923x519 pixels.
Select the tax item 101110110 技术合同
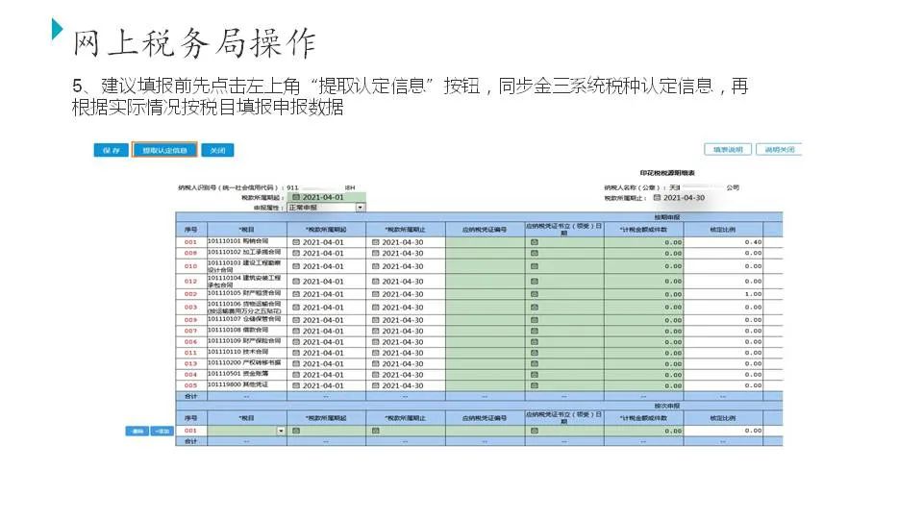tap(237, 352)
